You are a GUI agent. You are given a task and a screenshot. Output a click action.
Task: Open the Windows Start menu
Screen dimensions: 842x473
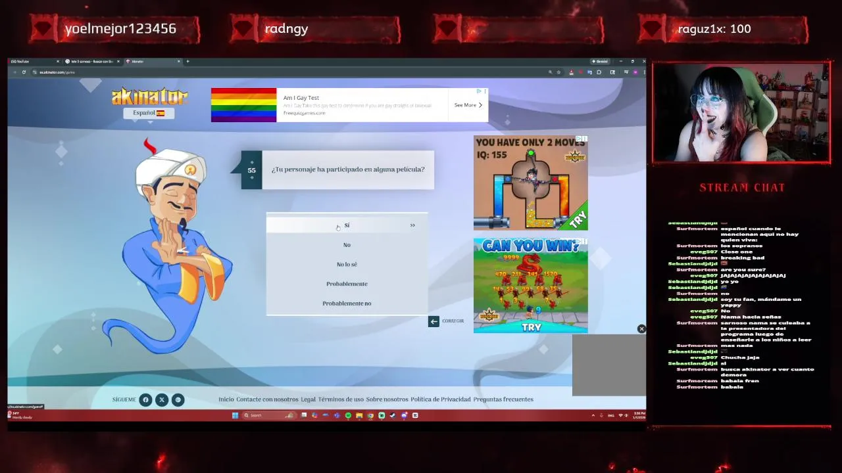(x=235, y=415)
